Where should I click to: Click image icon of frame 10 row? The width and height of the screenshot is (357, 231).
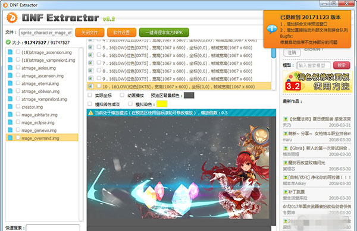(90, 86)
